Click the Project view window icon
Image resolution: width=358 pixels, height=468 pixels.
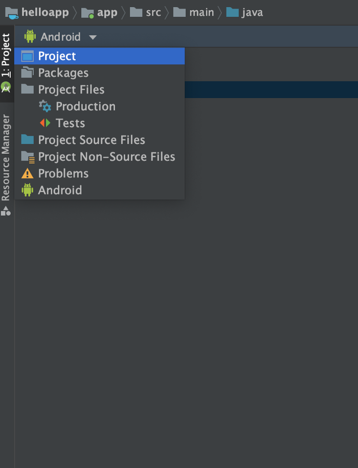tap(28, 56)
